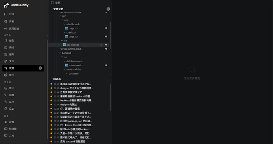Open Dockerfile.prod listed above backend folder
Image resolution: width=273 pixels, height=144 pixels.
coord(79,49)
